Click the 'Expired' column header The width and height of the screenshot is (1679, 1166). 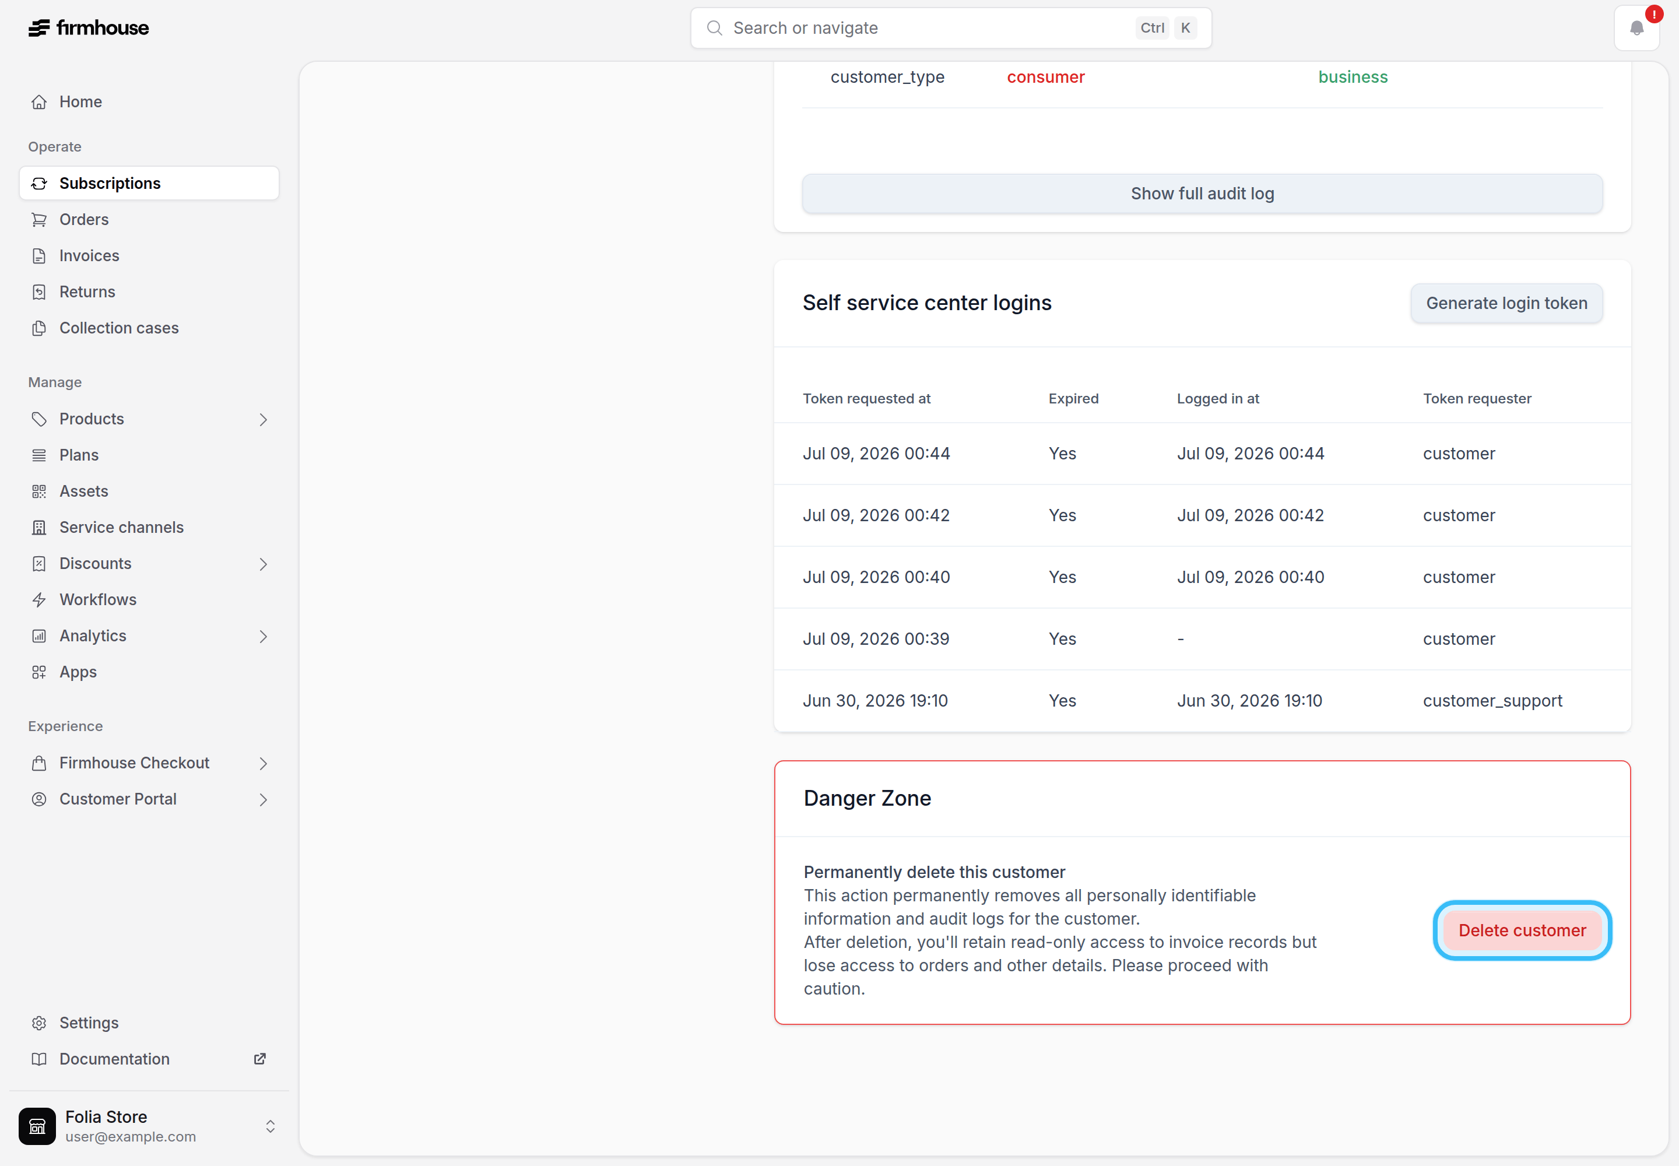coord(1073,399)
